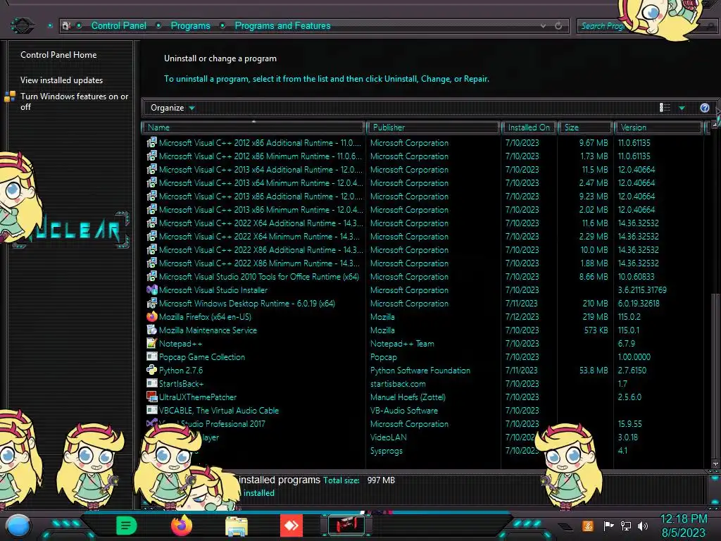The width and height of the screenshot is (721, 541).
Task: Open the red AnyDesk taskbar icon
Action: (x=291, y=526)
